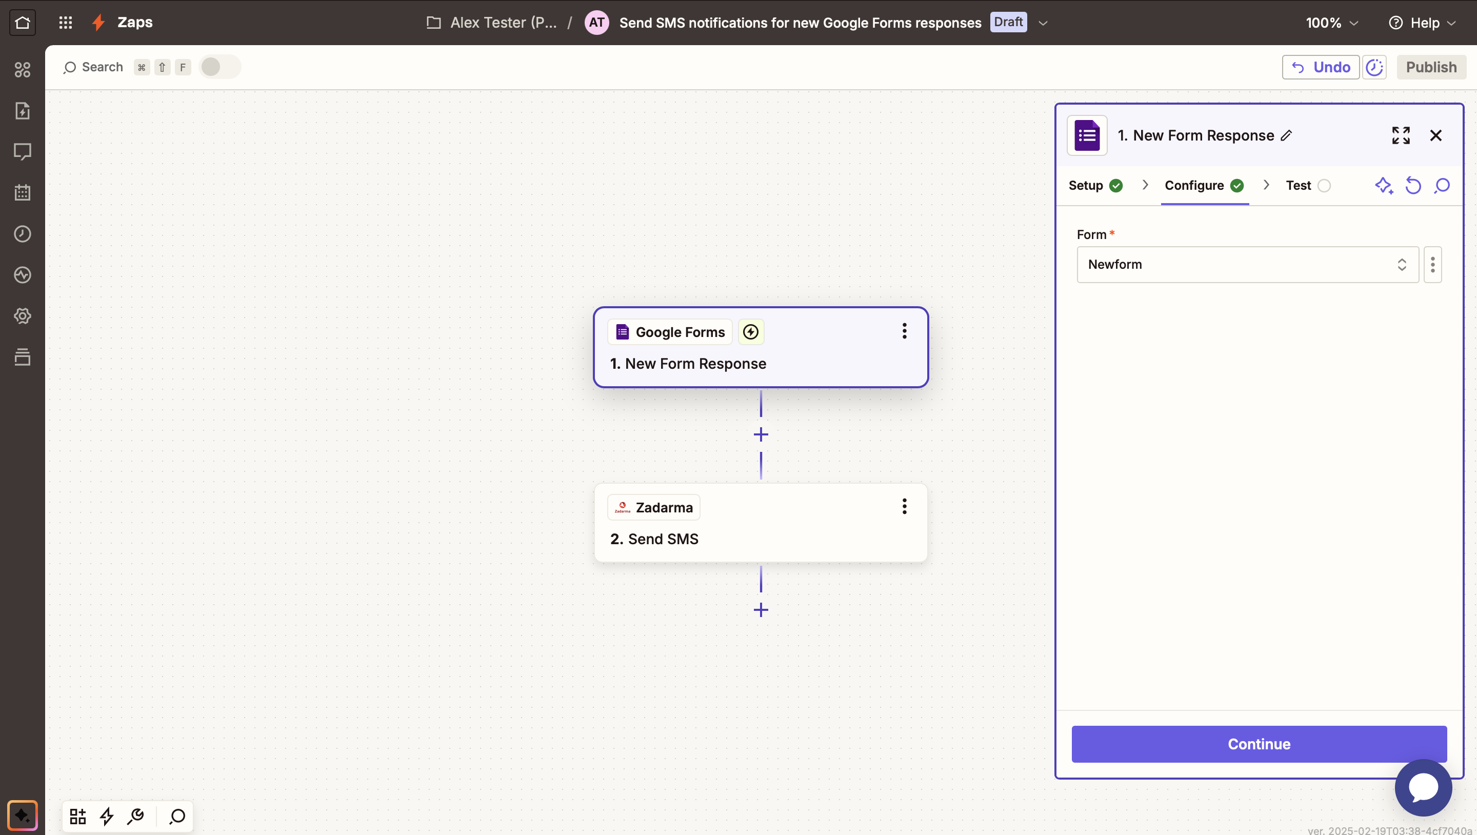Click the AI sparkle icon in step panel

pos(1384,185)
